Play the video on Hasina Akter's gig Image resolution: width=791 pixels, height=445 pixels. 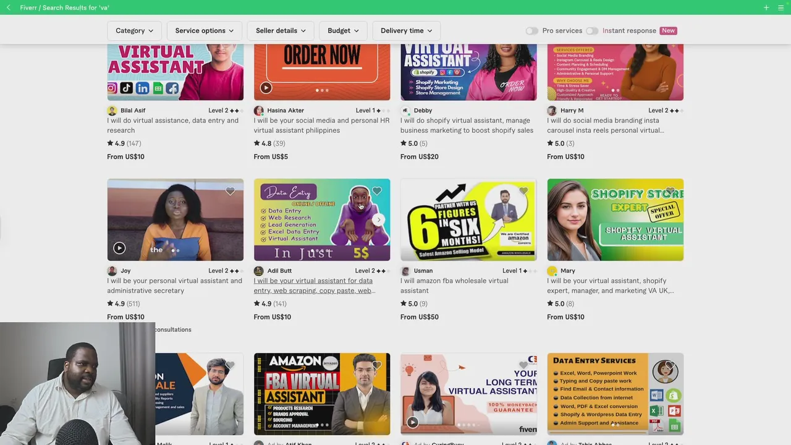[266, 88]
